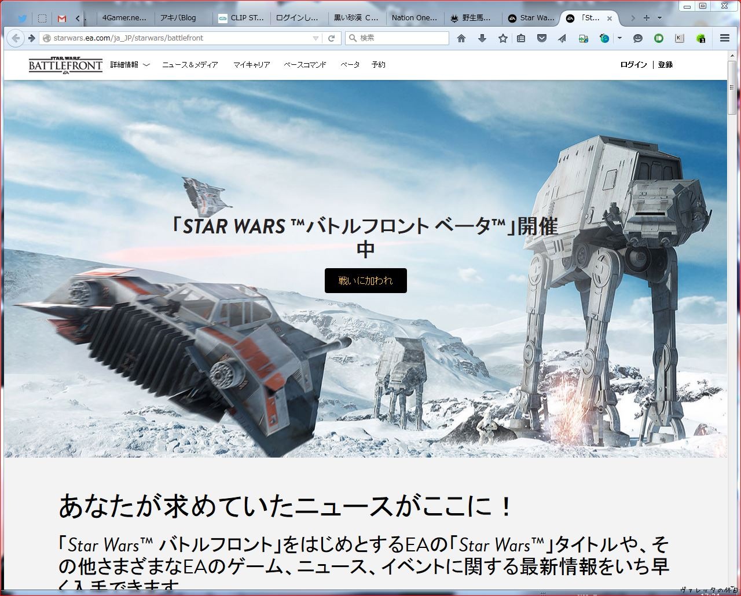
Task: Open the list all tabs dropdown
Action: point(659,18)
